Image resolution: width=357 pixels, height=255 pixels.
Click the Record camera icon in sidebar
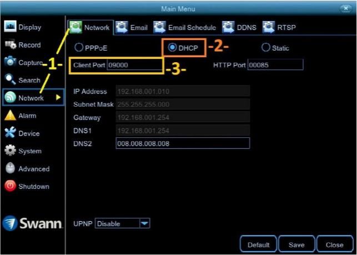[x=10, y=45]
